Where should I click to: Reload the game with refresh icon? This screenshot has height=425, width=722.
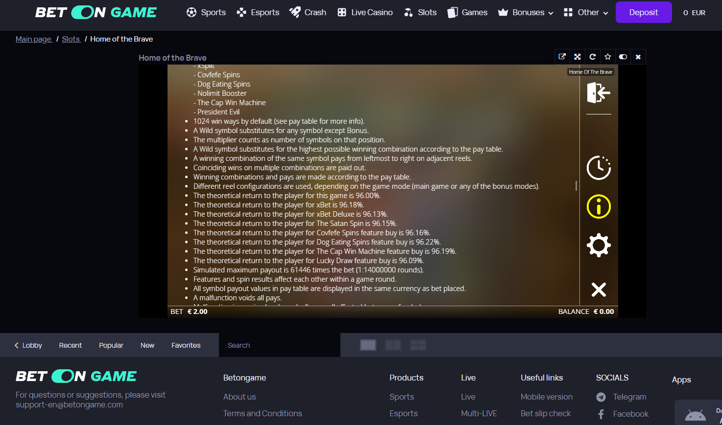593,57
